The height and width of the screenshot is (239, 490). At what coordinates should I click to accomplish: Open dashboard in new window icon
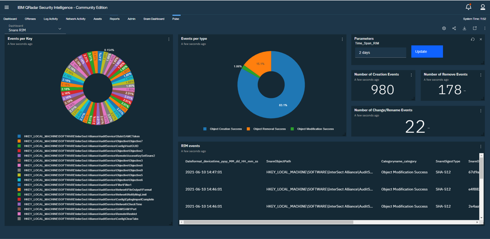click(475, 28)
